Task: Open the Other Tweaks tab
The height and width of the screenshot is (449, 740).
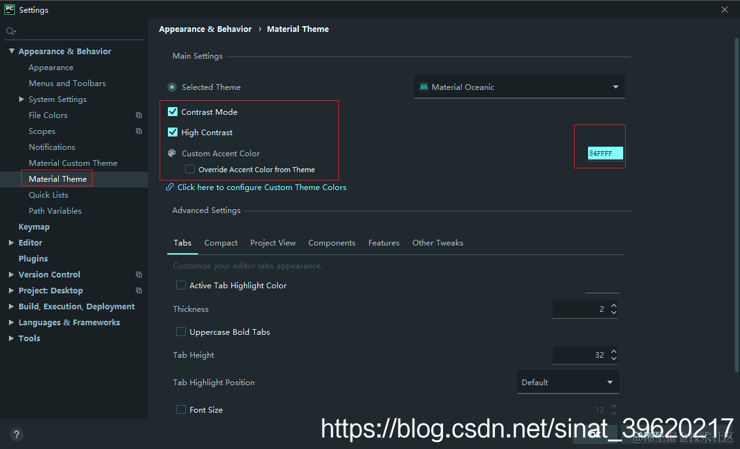Action: tap(438, 243)
